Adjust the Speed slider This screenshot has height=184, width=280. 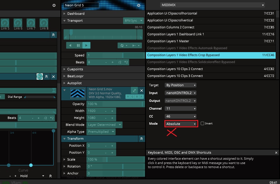pyautogui.click(x=116, y=55)
